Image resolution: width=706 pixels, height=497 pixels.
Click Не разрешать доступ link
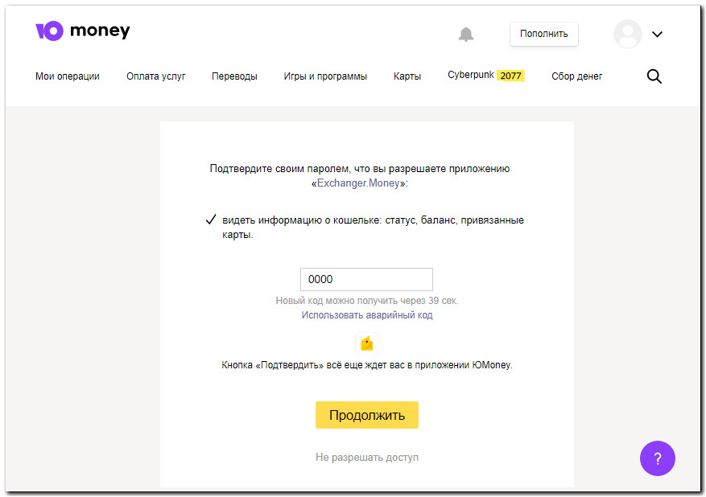tap(367, 458)
